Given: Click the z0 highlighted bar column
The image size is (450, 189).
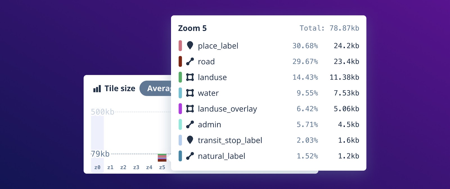Looking at the screenshot, I should point(97,140).
